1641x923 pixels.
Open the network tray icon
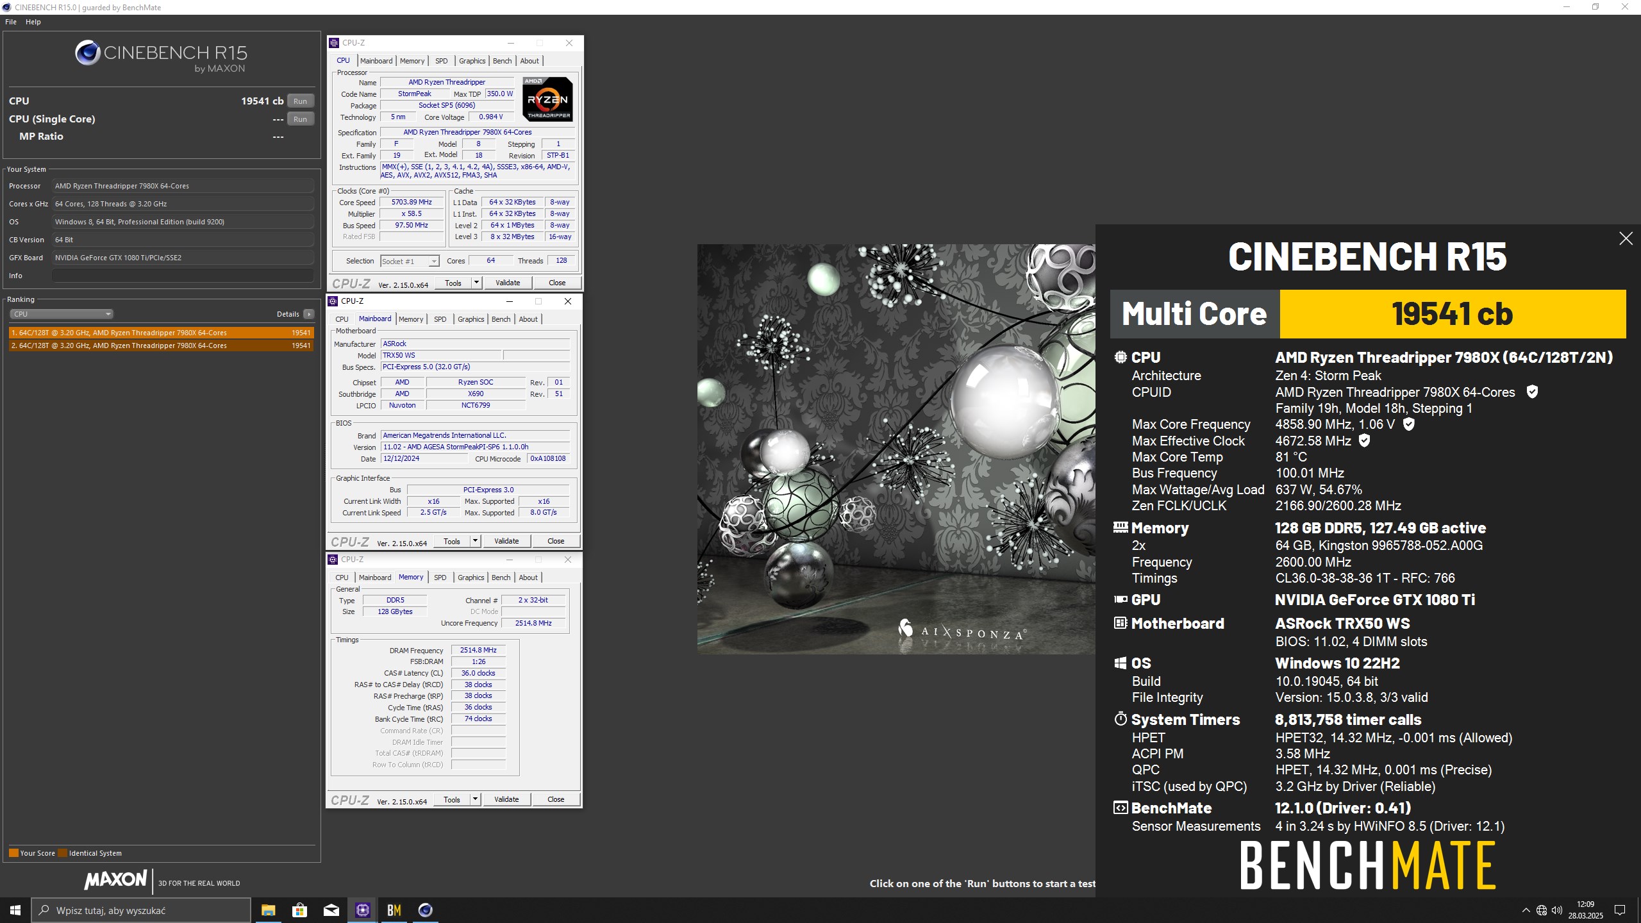click(1542, 910)
